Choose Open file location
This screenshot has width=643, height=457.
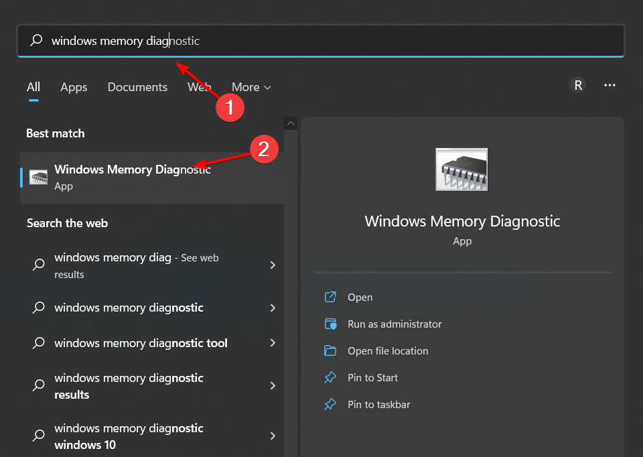(388, 351)
